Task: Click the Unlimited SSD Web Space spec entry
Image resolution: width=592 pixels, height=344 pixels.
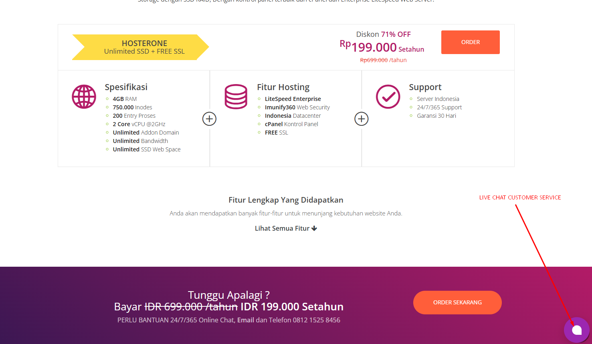Action: click(x=147, y=149)
